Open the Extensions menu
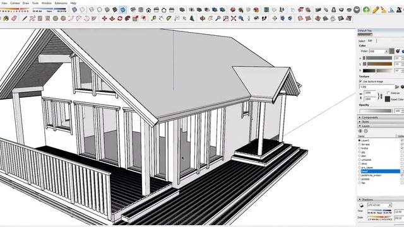 (x=61, y=3)
